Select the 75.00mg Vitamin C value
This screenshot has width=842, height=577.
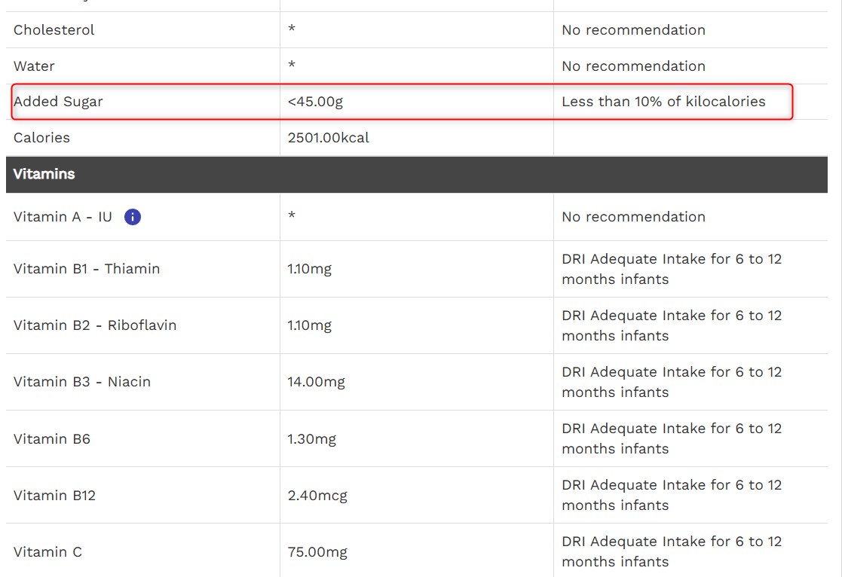[317, 552]
